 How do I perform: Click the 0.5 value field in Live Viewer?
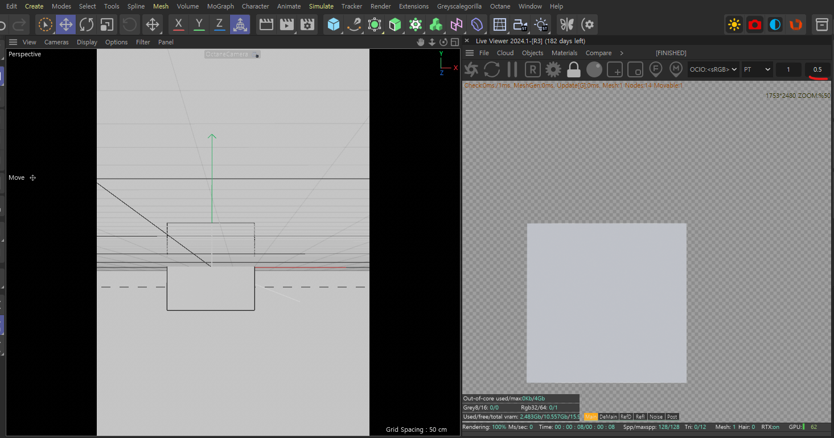click(817, 69)
